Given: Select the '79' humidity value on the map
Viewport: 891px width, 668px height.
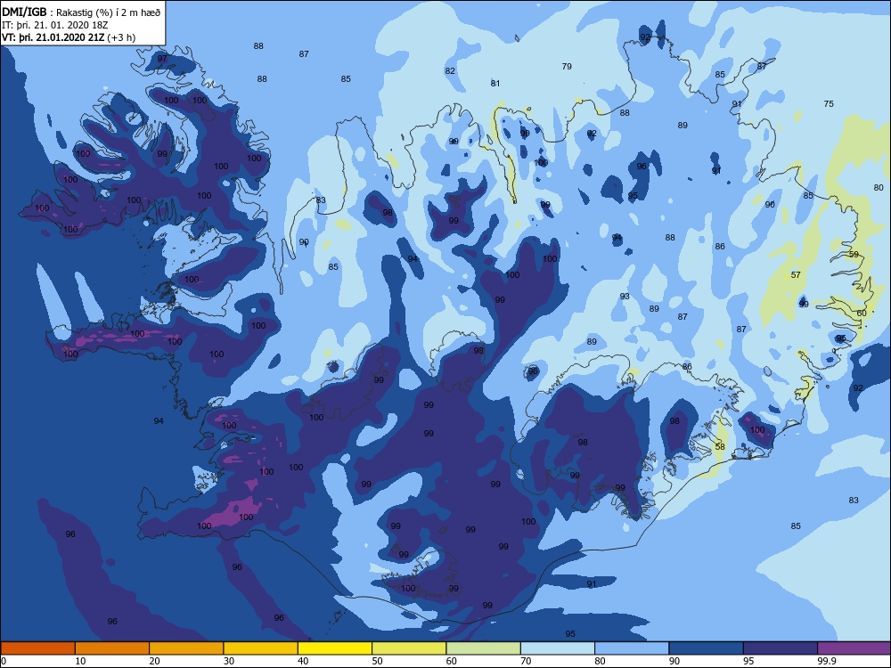Looking at the screenshot, I should (567, 67).
